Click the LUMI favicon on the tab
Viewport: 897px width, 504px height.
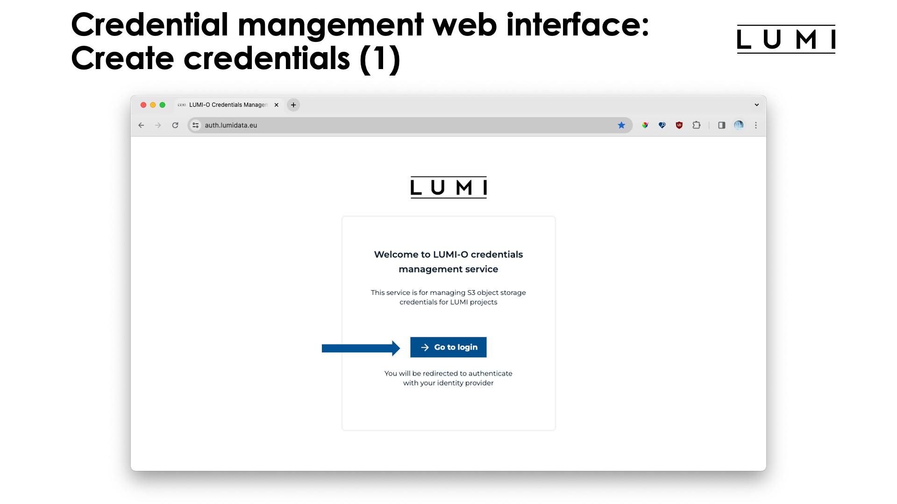(x=181, y=105)
